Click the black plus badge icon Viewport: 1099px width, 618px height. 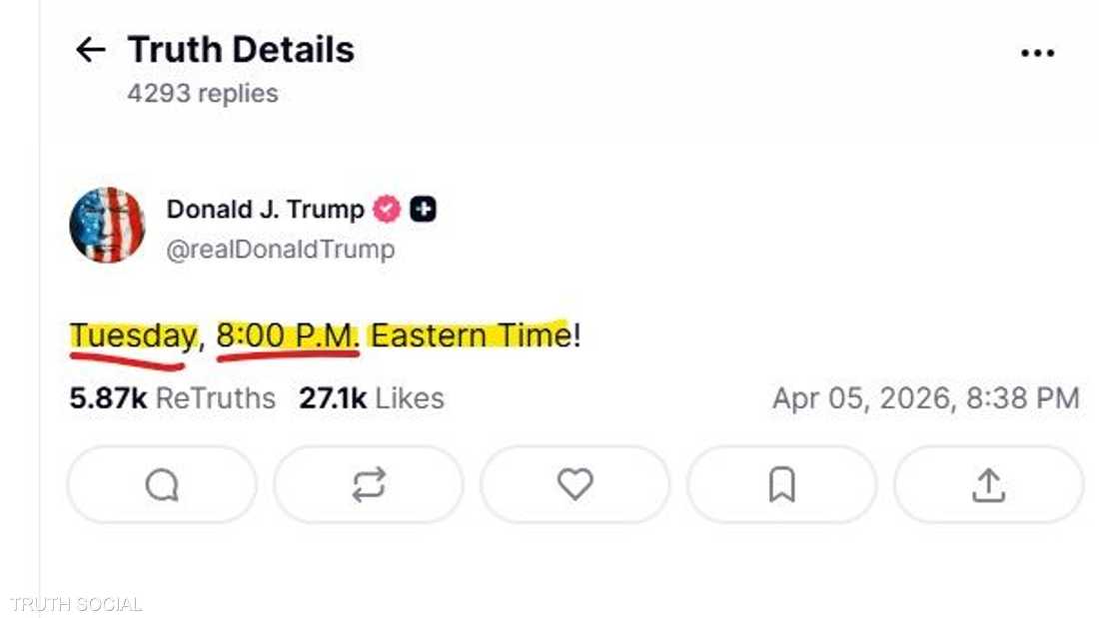pos(424,210)
